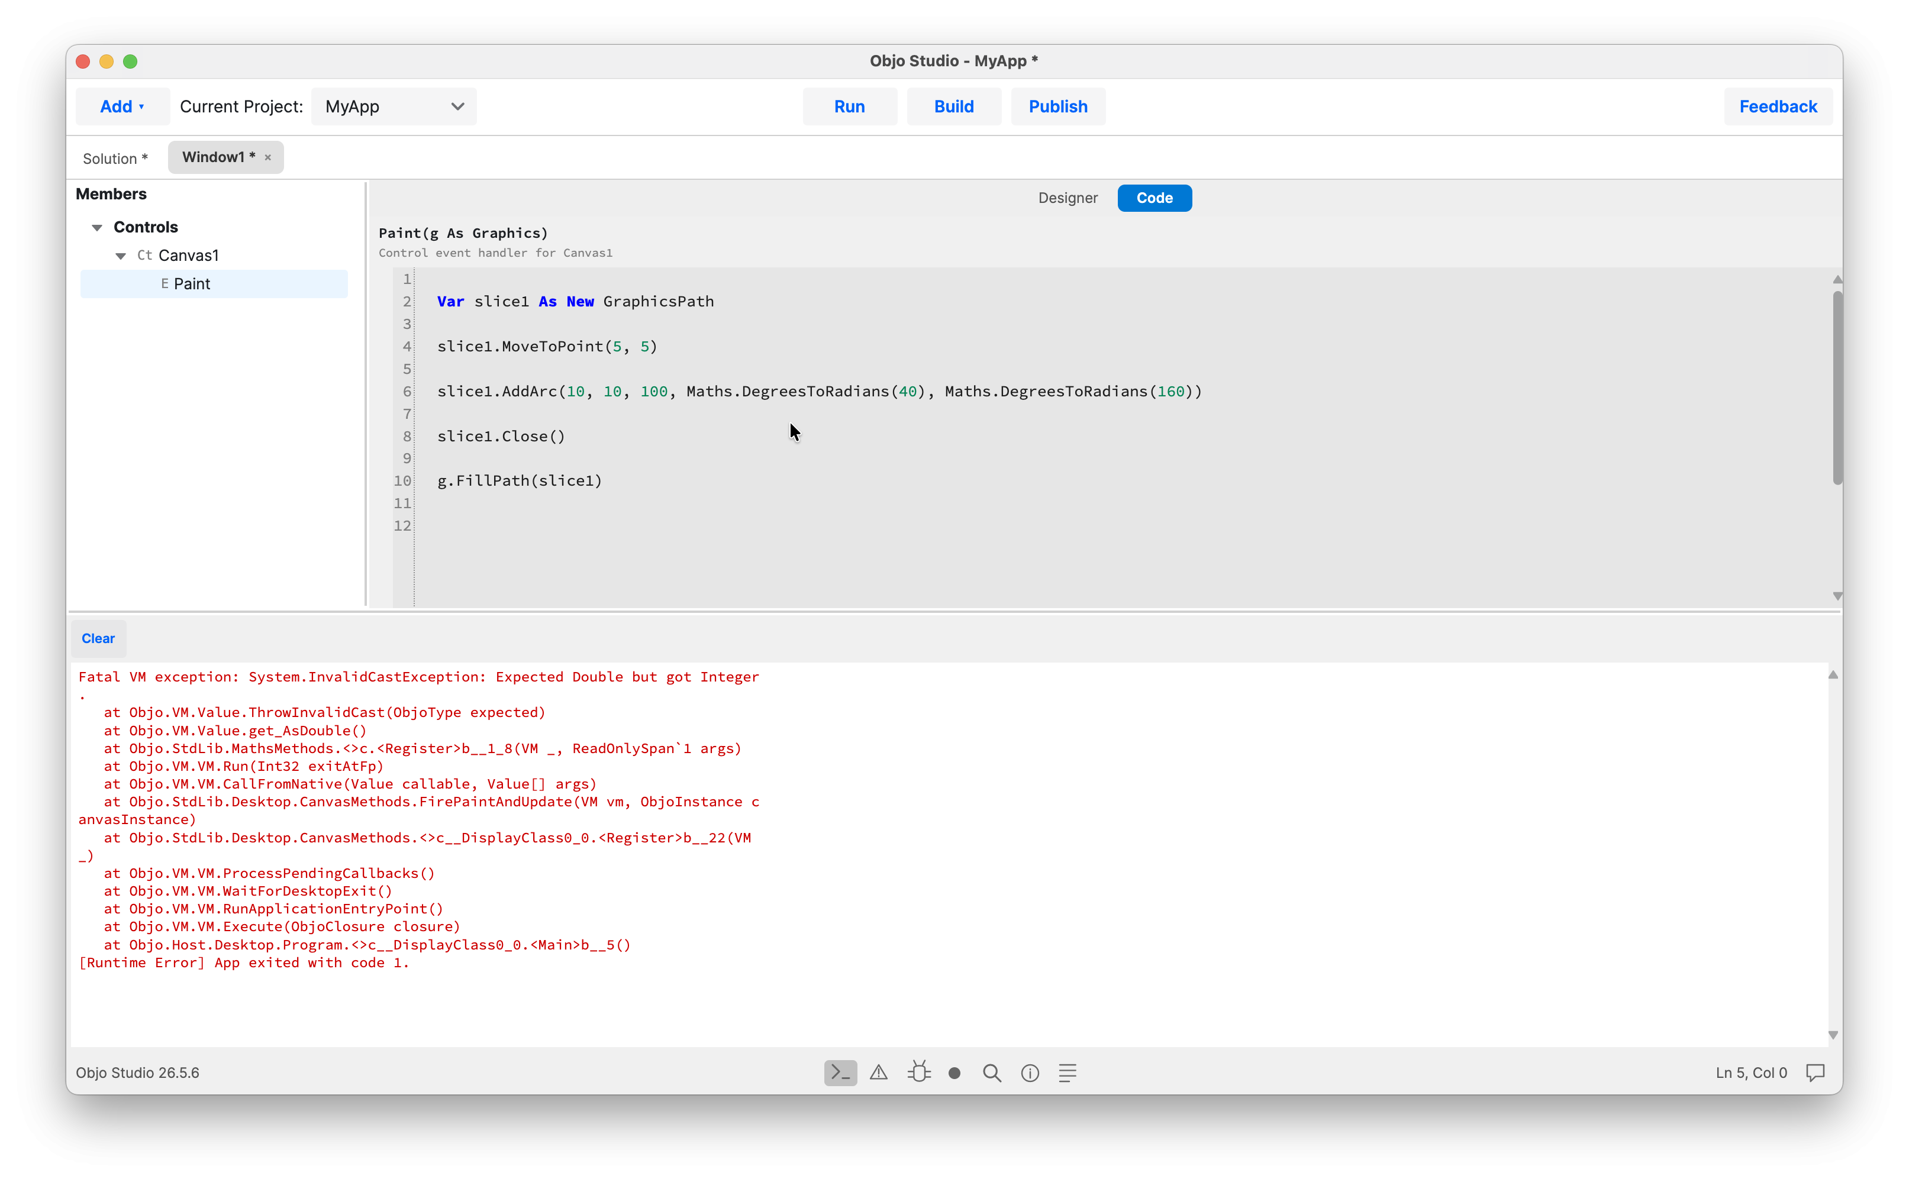1909x1182 pixels.
Task: Click the red close window button
Action: click(x=83, y=61)
